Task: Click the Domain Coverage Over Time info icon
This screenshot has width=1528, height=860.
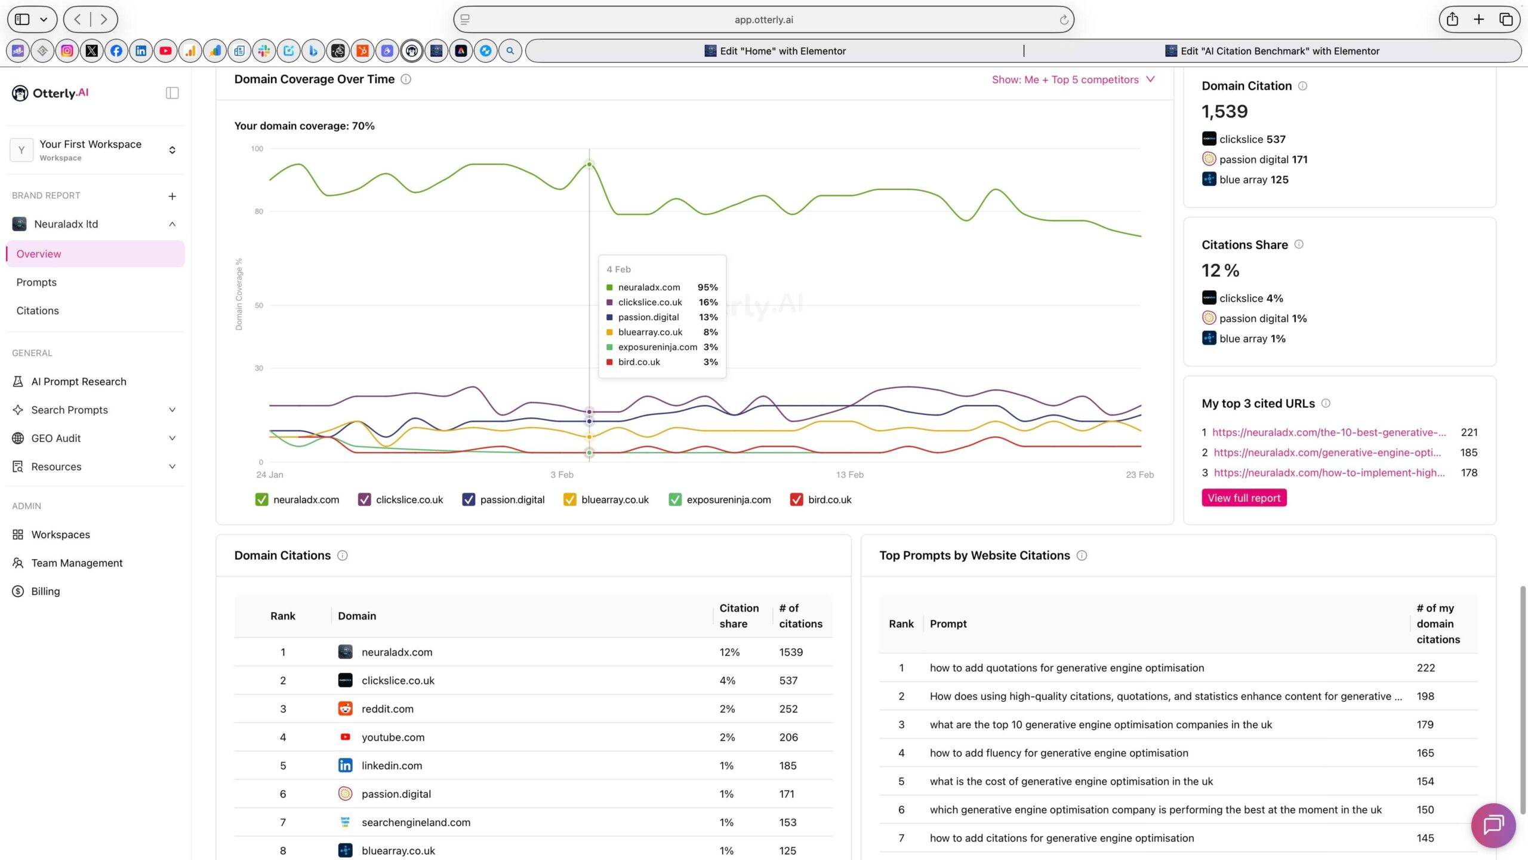Action: coord(406,79)
